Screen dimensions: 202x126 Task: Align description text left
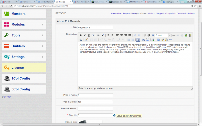pos(117,35)
